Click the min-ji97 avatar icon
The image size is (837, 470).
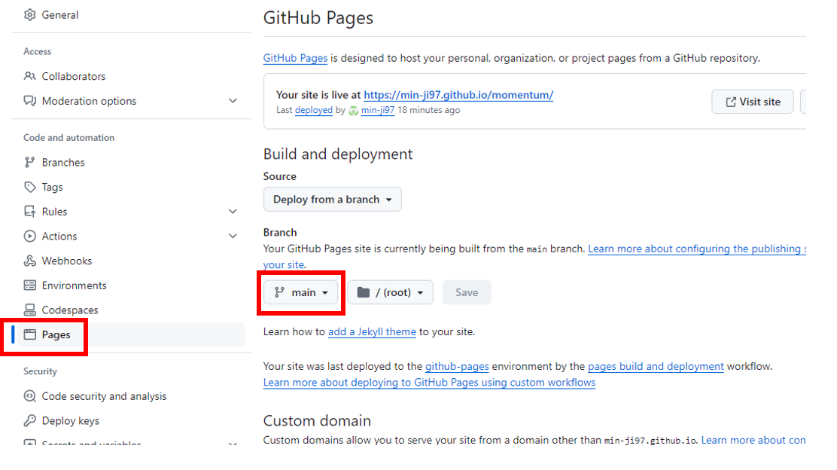(x=353, y=111)
